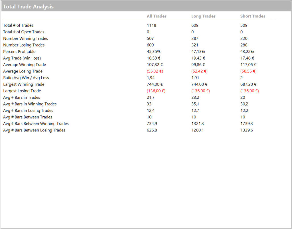The image size is (292, 229).
Task: Click the Average Winning Trade label
Action: coord(25,65)
